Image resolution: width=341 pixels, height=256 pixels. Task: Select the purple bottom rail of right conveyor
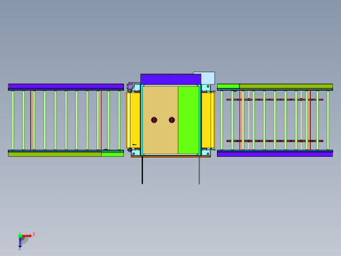pos(275,154)
